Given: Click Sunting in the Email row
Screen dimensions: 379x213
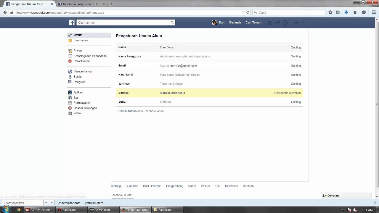Looking at the screenshot, I should click(296, 66).
